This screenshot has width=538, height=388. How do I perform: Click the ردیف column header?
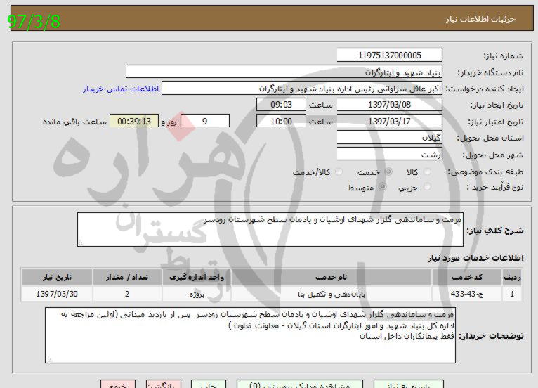tap(512, 278)
